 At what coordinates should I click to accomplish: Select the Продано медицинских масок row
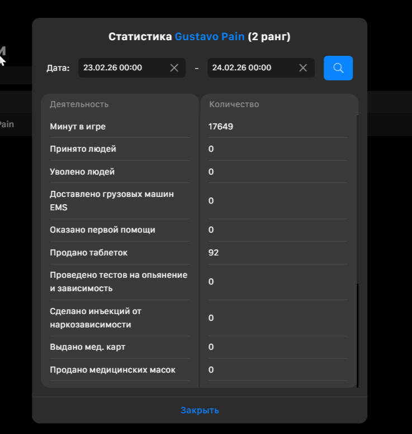[x=198, y=370]
